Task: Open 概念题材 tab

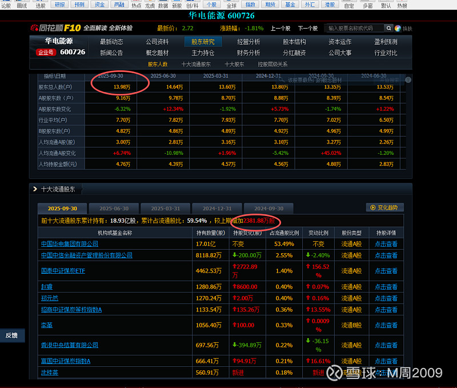Action: pyautogui.click(x=157, y=53)
